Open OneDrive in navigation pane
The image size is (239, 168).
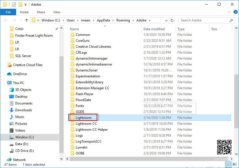tap(20, 74)
